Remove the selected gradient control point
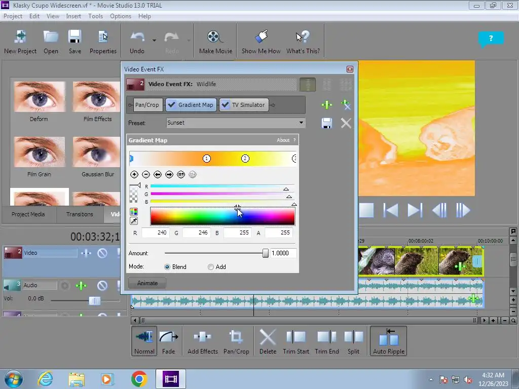This screenshot has height=389, width=519. click(x=146, y=174)
